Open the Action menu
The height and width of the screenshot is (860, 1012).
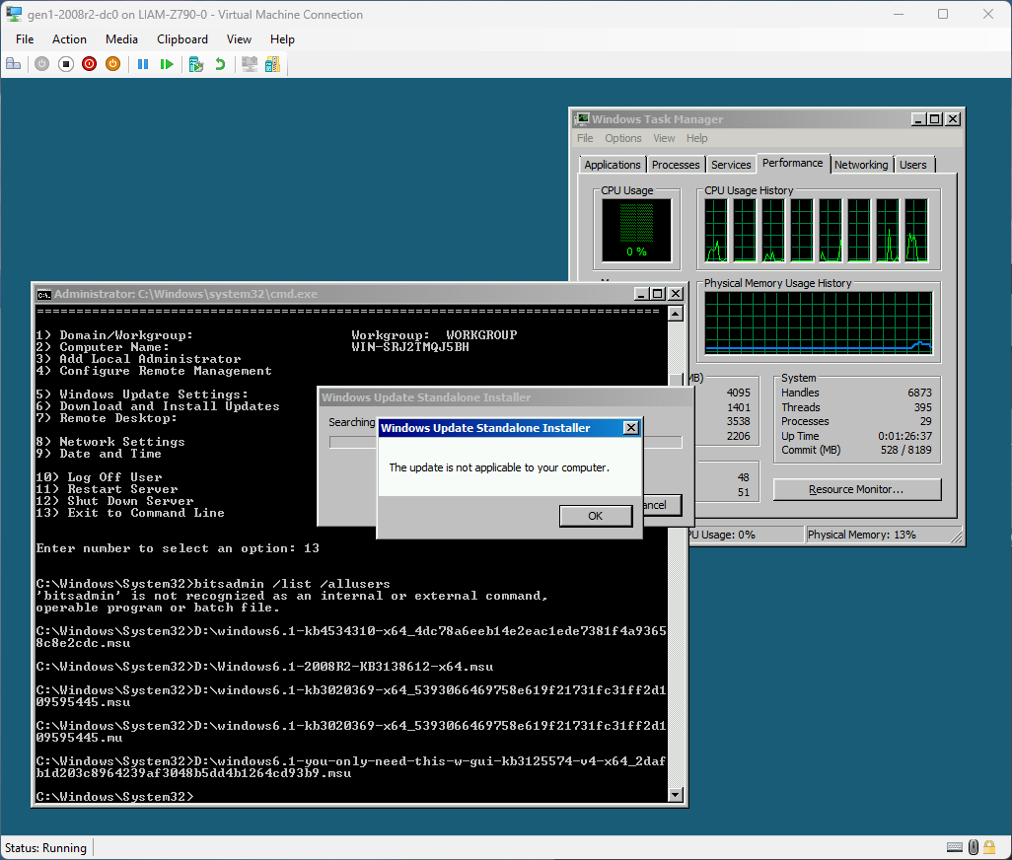pos(69,39)
